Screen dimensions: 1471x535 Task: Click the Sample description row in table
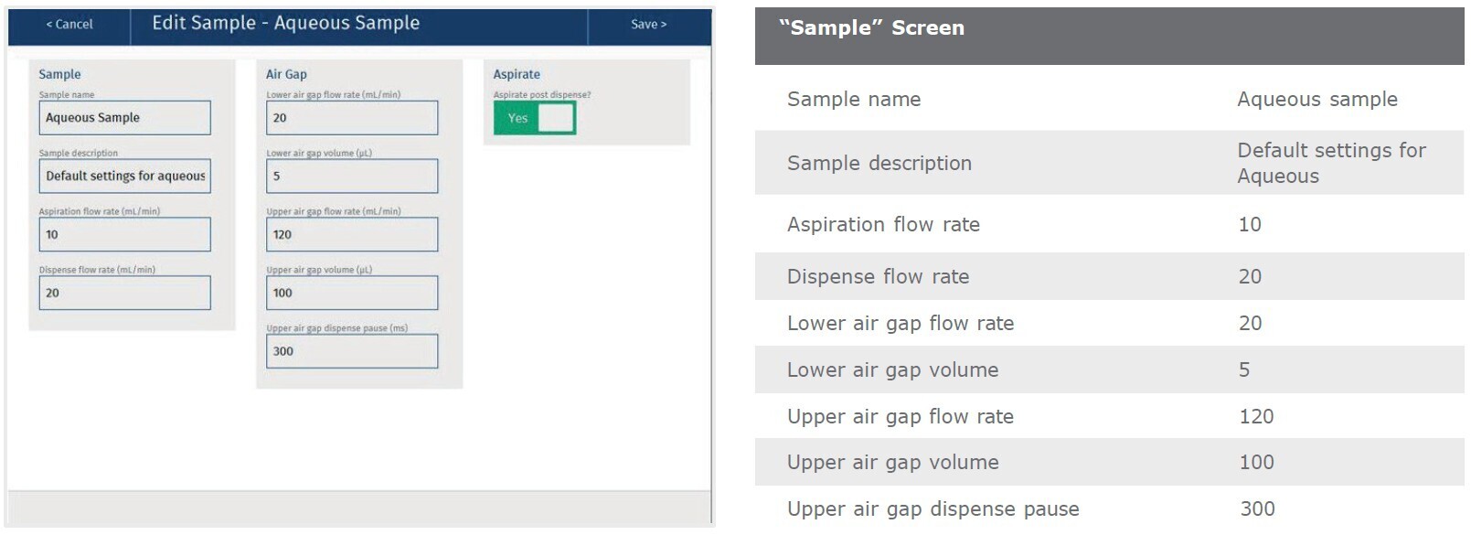pyautogui.click(x=1108, y=163)
